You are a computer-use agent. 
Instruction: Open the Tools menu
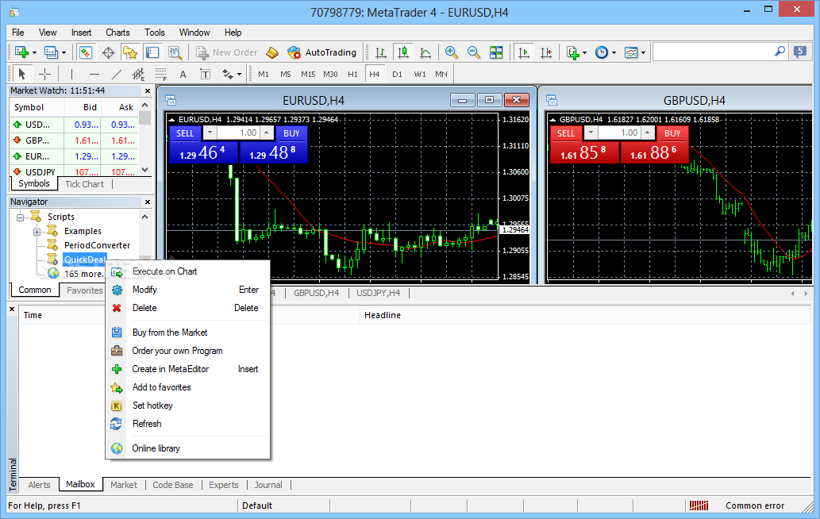tap(154, 33)
